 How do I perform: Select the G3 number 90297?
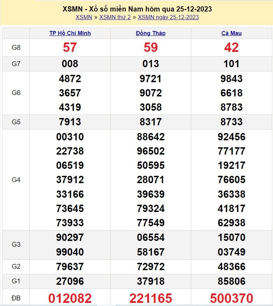(x=70, y=237)
